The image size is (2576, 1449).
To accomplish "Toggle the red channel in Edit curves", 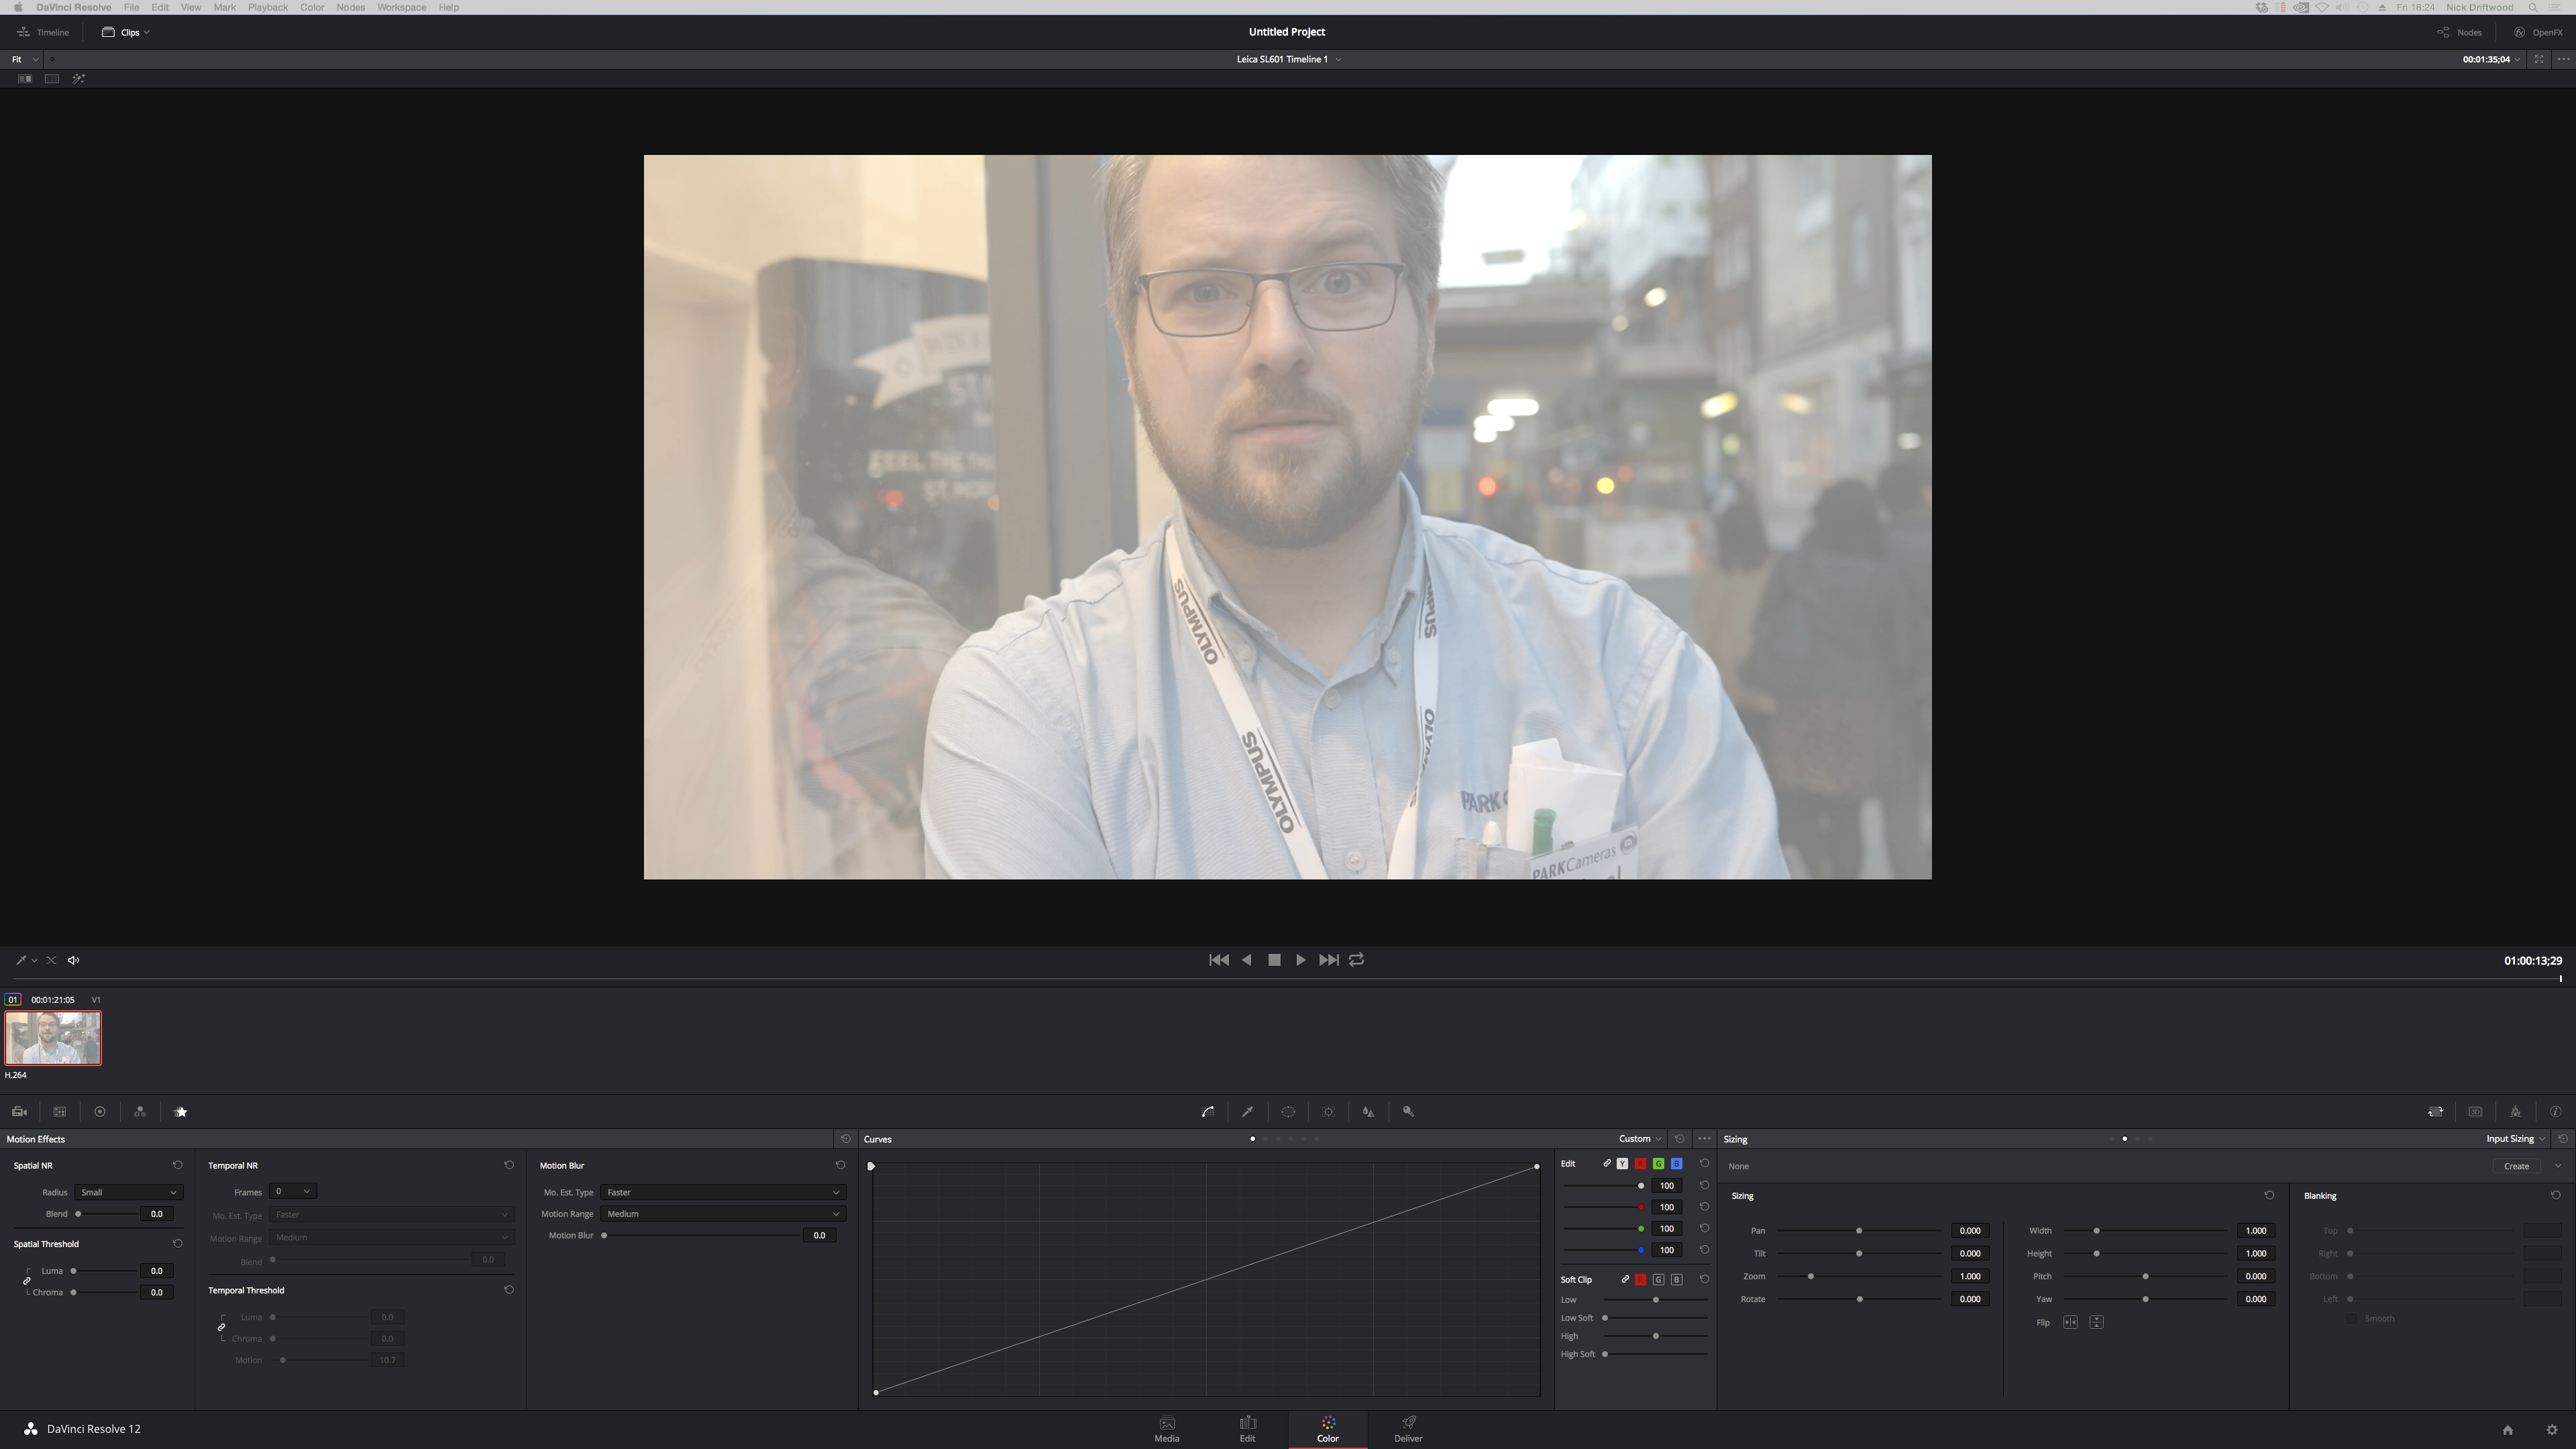I will (x=1640, y=1164).
